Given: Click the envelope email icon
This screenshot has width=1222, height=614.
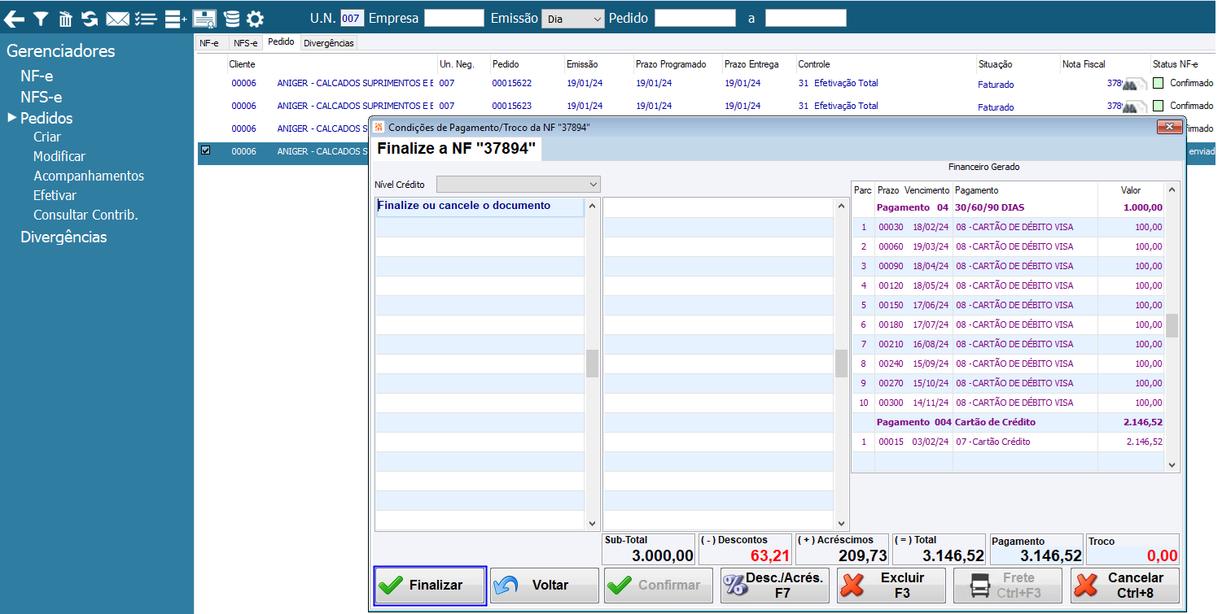Looking at the screenshot, I should point(118,18).
